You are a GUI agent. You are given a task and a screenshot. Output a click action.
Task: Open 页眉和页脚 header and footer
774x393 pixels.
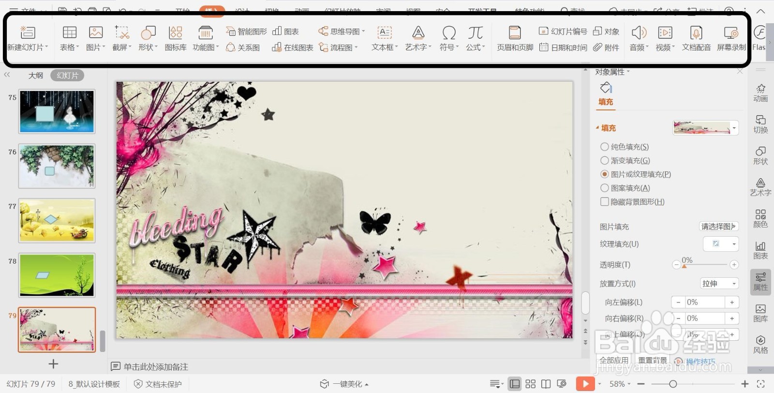point(515,38)
